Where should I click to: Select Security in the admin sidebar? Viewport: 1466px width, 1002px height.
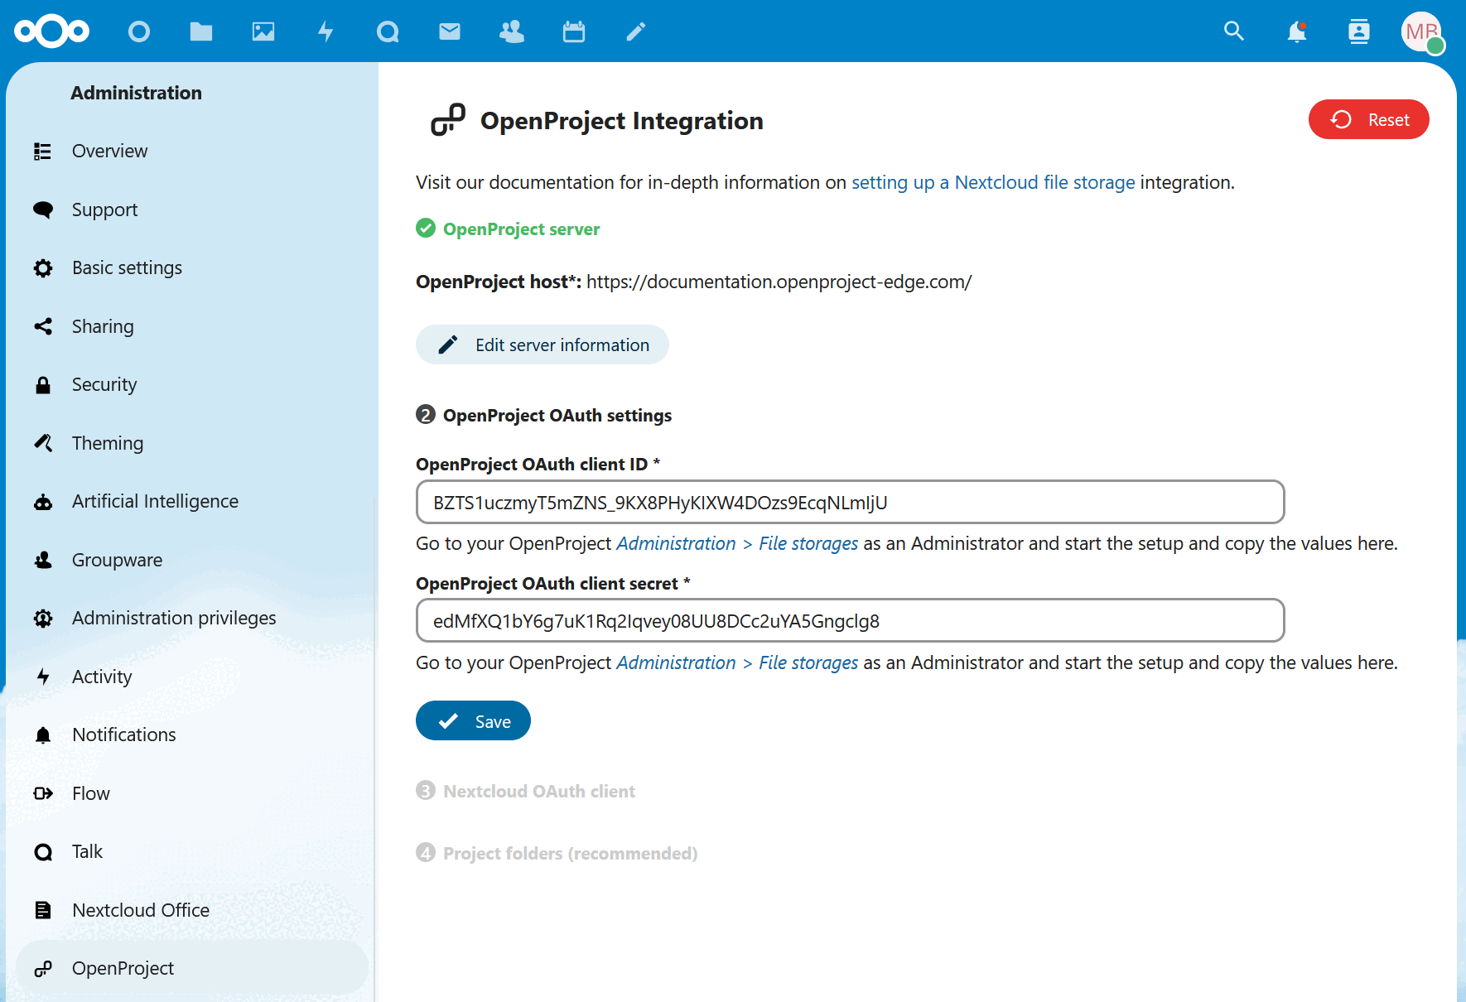click(x=104, y=384)
